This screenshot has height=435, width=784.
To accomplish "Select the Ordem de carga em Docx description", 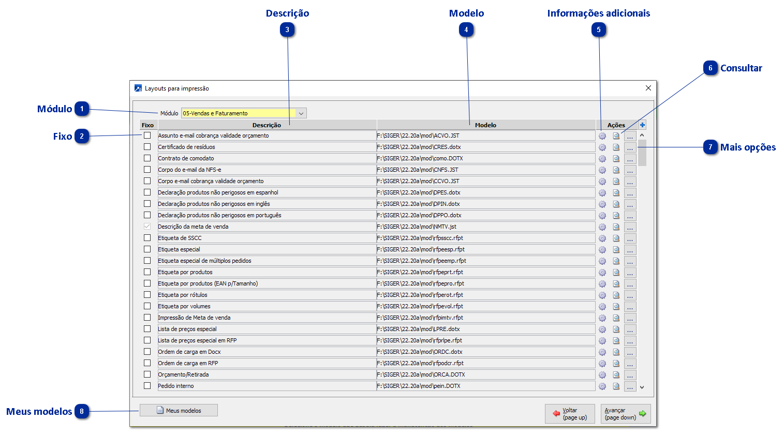I will [x=267, y=352].
